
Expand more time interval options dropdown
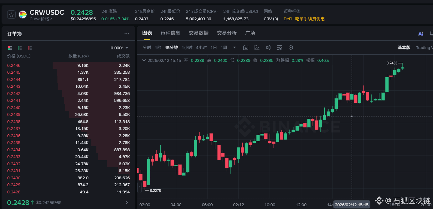pyautogui.click(x=235, y=47)
